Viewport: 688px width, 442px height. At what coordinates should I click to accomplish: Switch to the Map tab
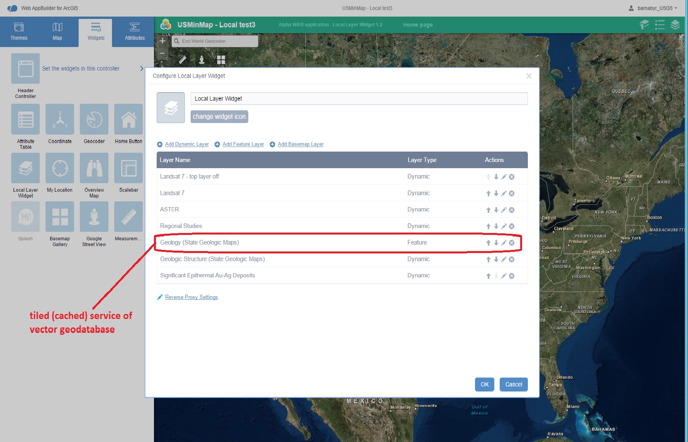[57, 32]
